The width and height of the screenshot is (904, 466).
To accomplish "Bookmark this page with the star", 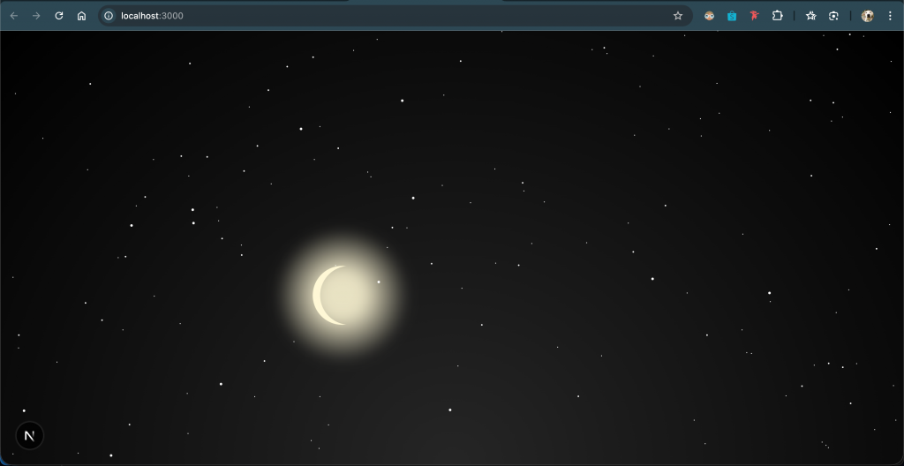I will 678,16.
